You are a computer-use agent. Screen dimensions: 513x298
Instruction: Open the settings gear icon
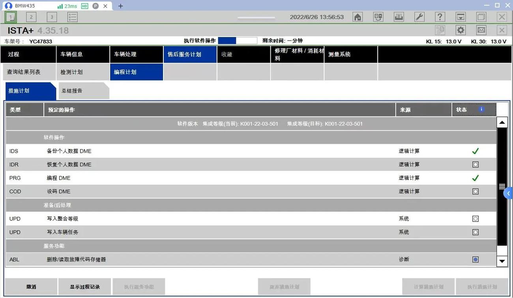pyautogui.click(x=461, y=30)
